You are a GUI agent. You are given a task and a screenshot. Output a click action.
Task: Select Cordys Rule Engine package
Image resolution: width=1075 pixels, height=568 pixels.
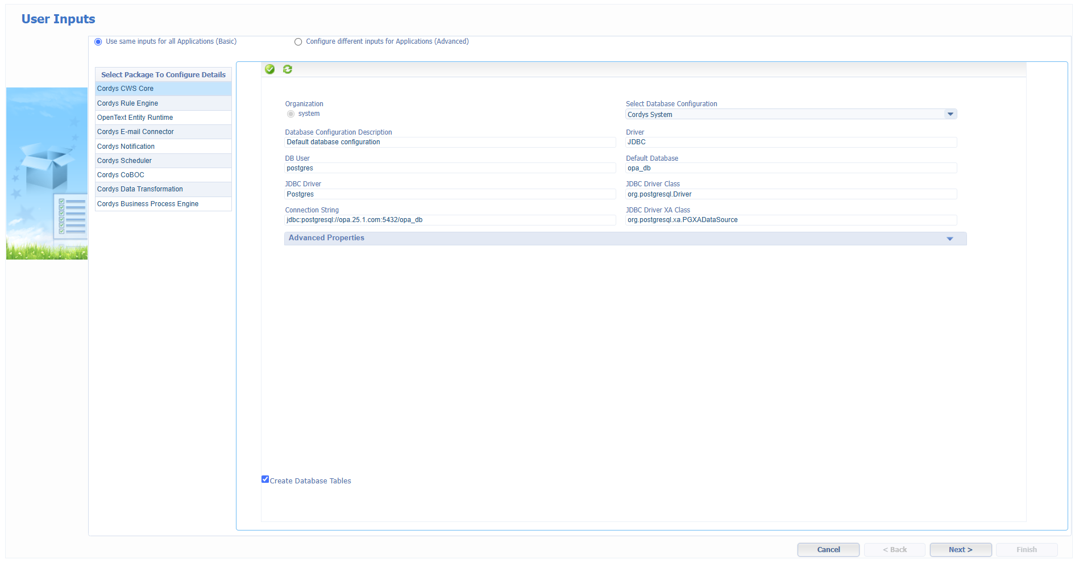coord(163,103)
